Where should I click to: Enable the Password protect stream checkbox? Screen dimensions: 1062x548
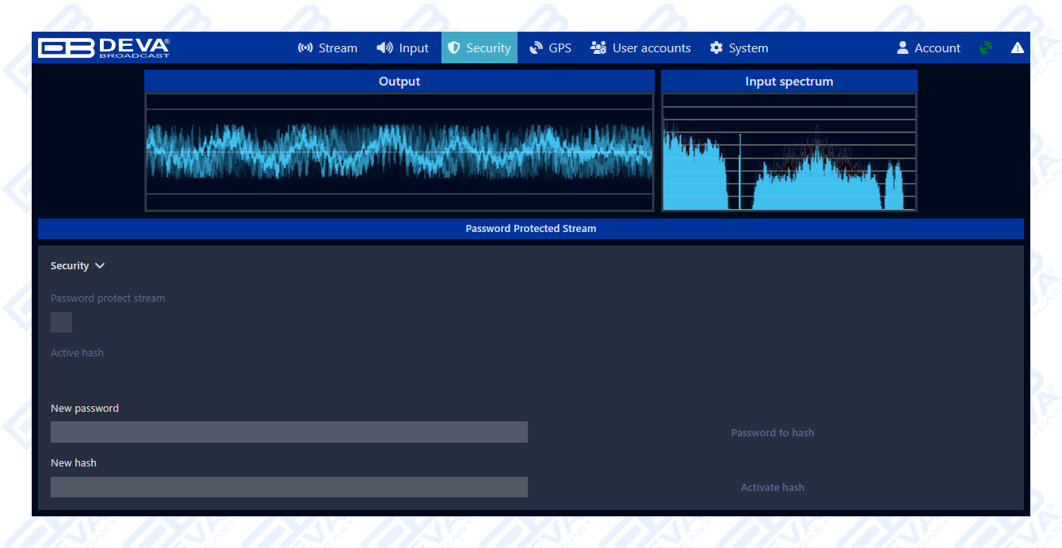[61, 322]
